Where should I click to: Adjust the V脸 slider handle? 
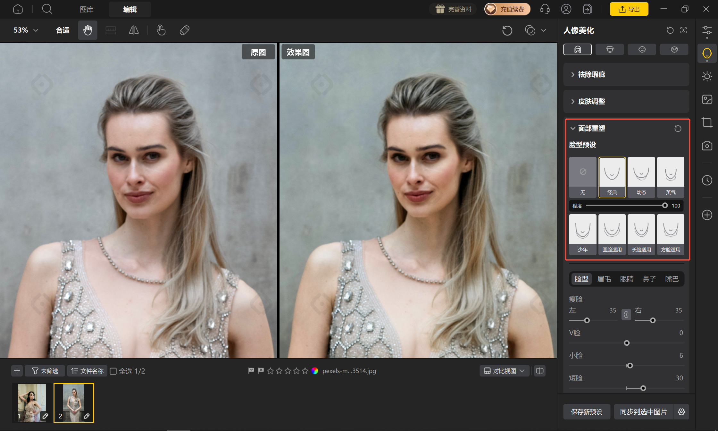pos(627,343)
